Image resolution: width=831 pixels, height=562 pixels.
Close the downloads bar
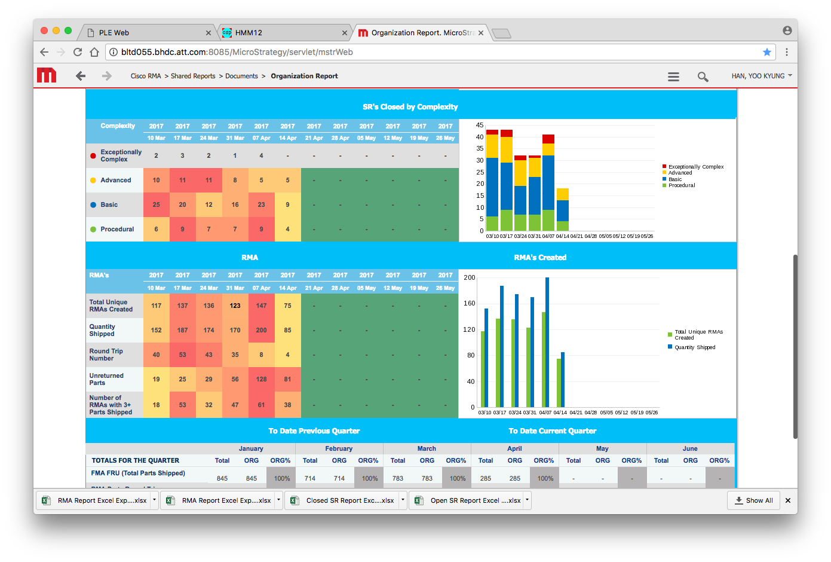(x=788, y=500)
